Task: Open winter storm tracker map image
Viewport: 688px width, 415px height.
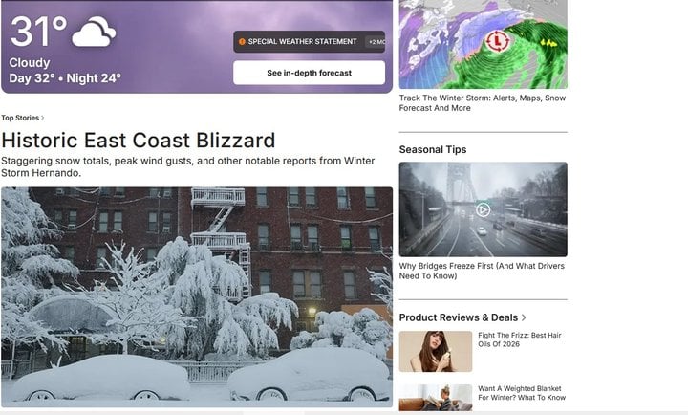Action: (x=484, y=44)
